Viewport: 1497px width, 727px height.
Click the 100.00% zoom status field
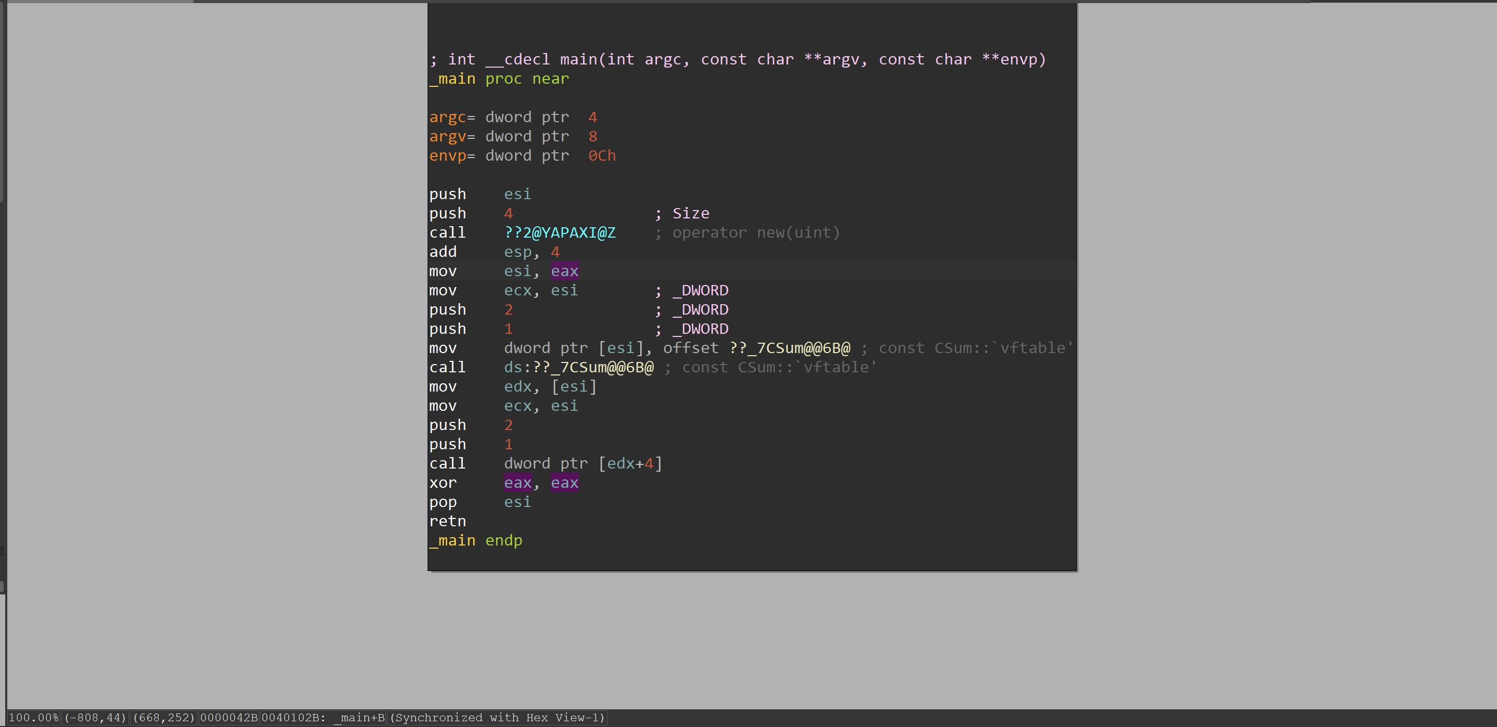34,717
